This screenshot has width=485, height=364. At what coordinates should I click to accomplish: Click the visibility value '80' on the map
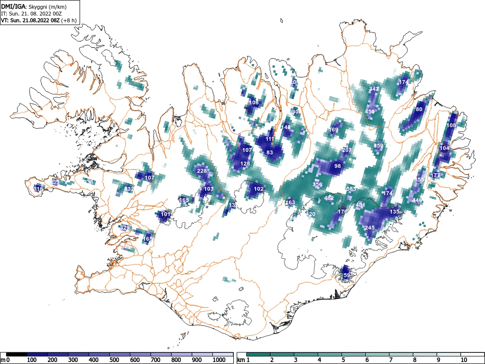pos(419,109)
